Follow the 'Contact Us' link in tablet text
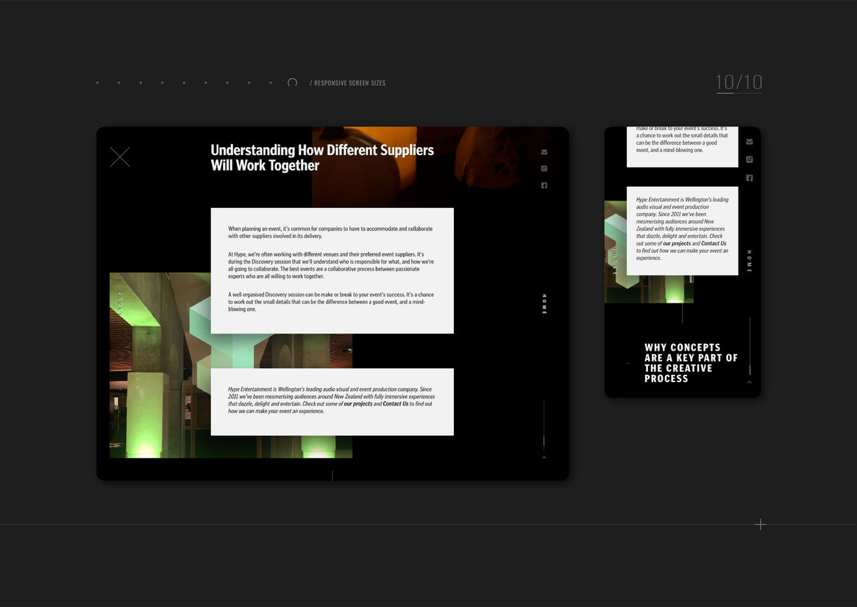 [x=395, y=403]
